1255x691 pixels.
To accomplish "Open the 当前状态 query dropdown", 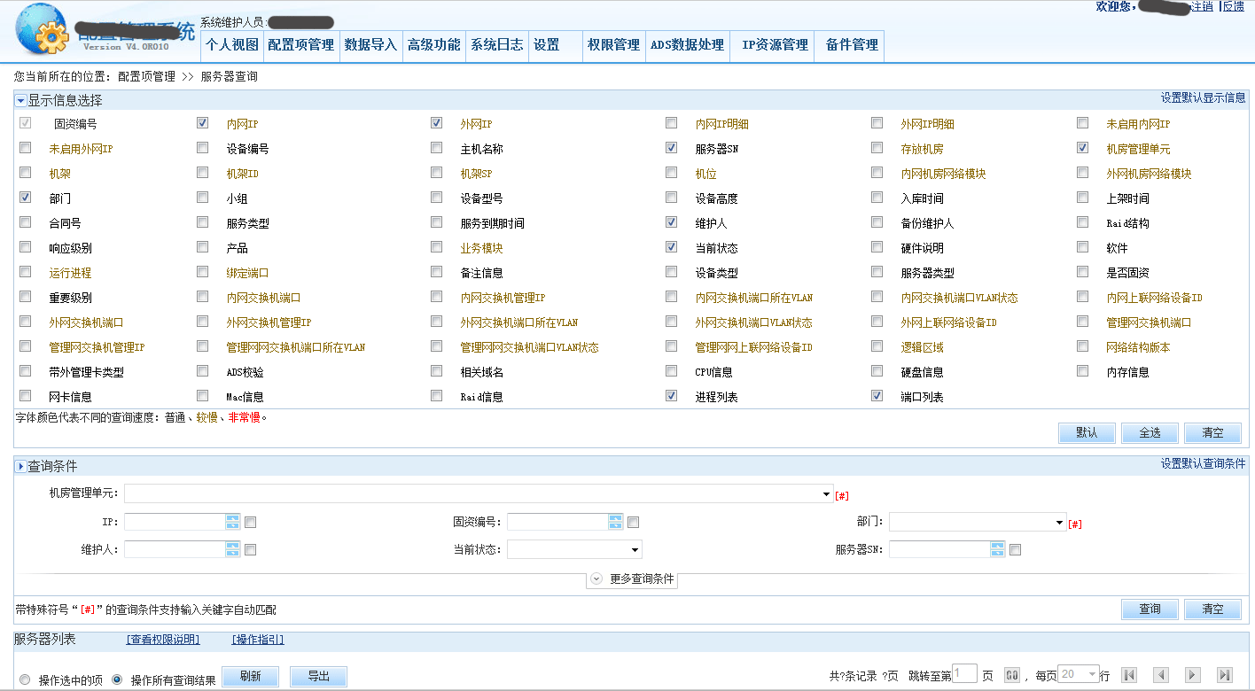I will [635, 549].
